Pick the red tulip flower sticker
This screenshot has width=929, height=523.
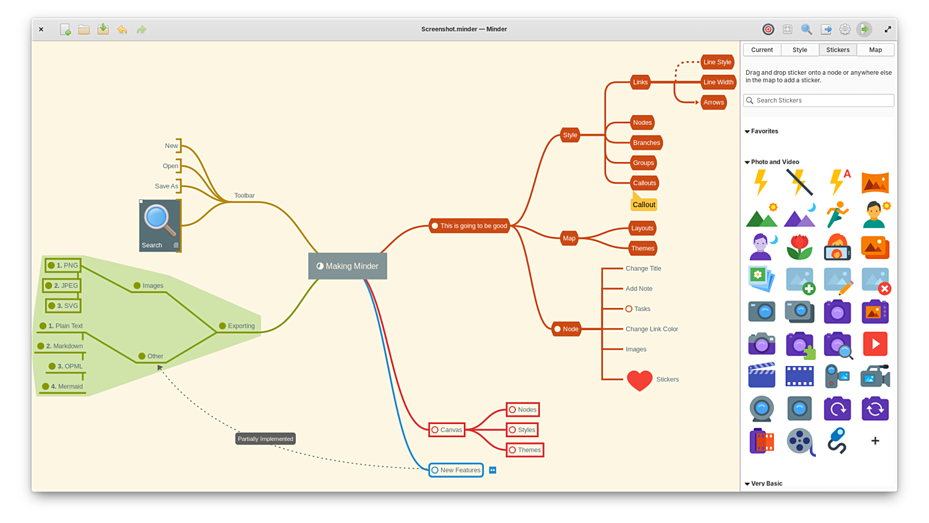(799, 247)
